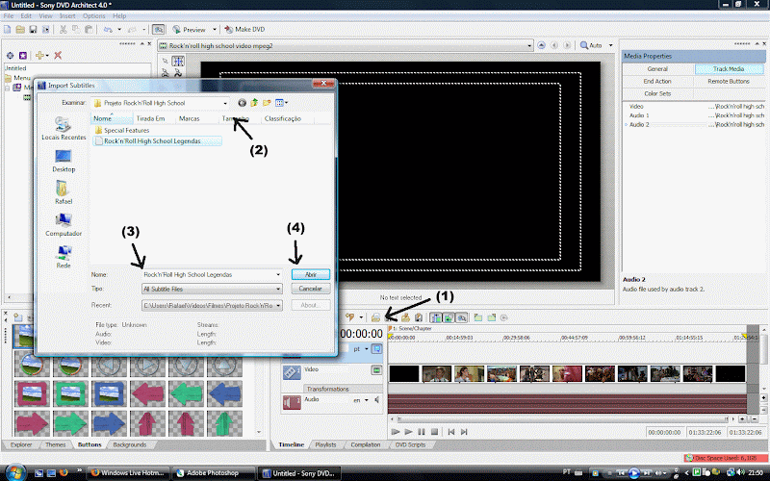
Task: Mute the Audio track speaker icon
Action: coord(377,400)
